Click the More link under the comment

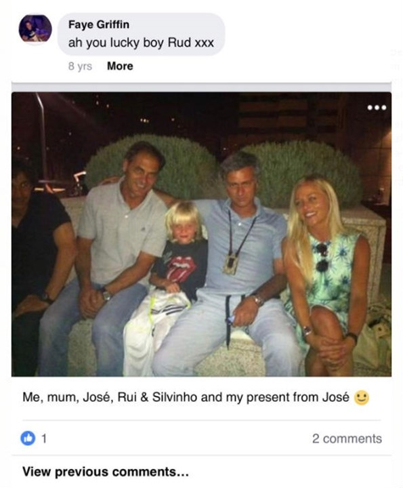coord(120,66)
